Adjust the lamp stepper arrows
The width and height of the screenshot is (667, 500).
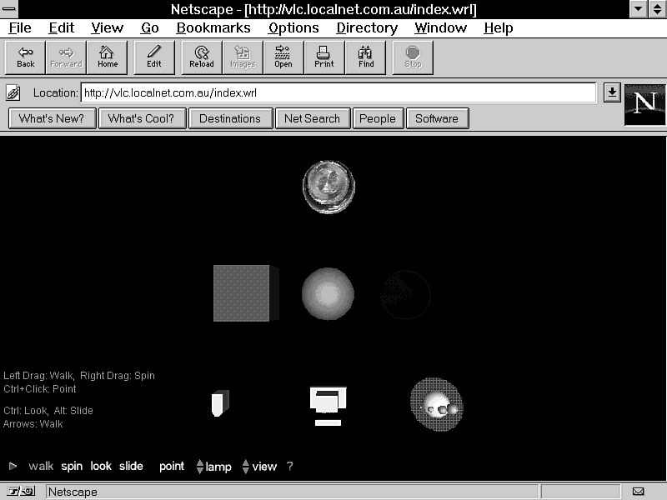pos(200,467)
